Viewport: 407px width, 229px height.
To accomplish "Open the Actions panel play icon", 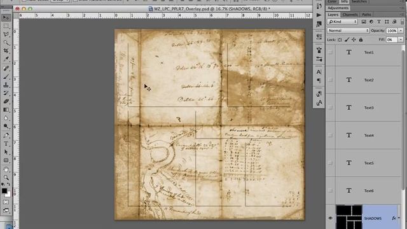I will (319, 15).
